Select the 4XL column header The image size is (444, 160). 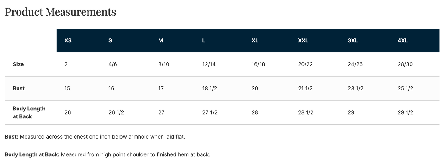(403, 40)
